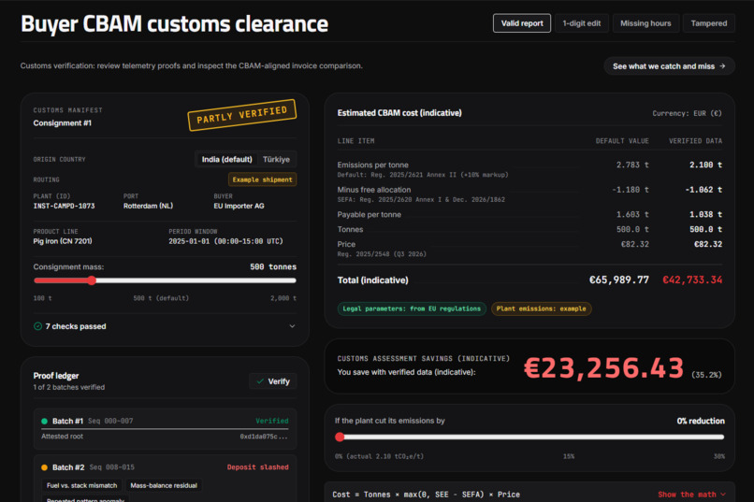Select India (default) as origin country
The width and height of the screenshot is (754, 502).
click(227, 160)
